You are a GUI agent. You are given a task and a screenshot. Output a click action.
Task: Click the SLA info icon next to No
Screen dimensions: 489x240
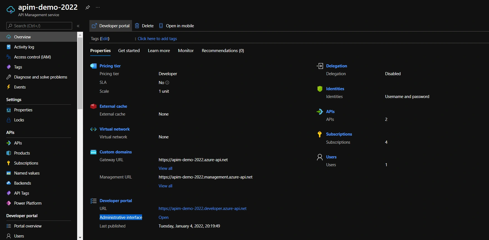(x=167, y=83)
